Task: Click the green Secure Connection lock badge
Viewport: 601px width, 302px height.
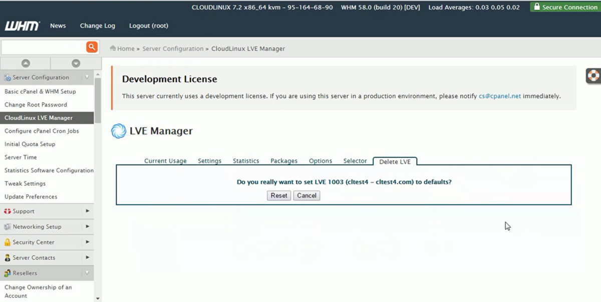Action: (x=565, y=7)
